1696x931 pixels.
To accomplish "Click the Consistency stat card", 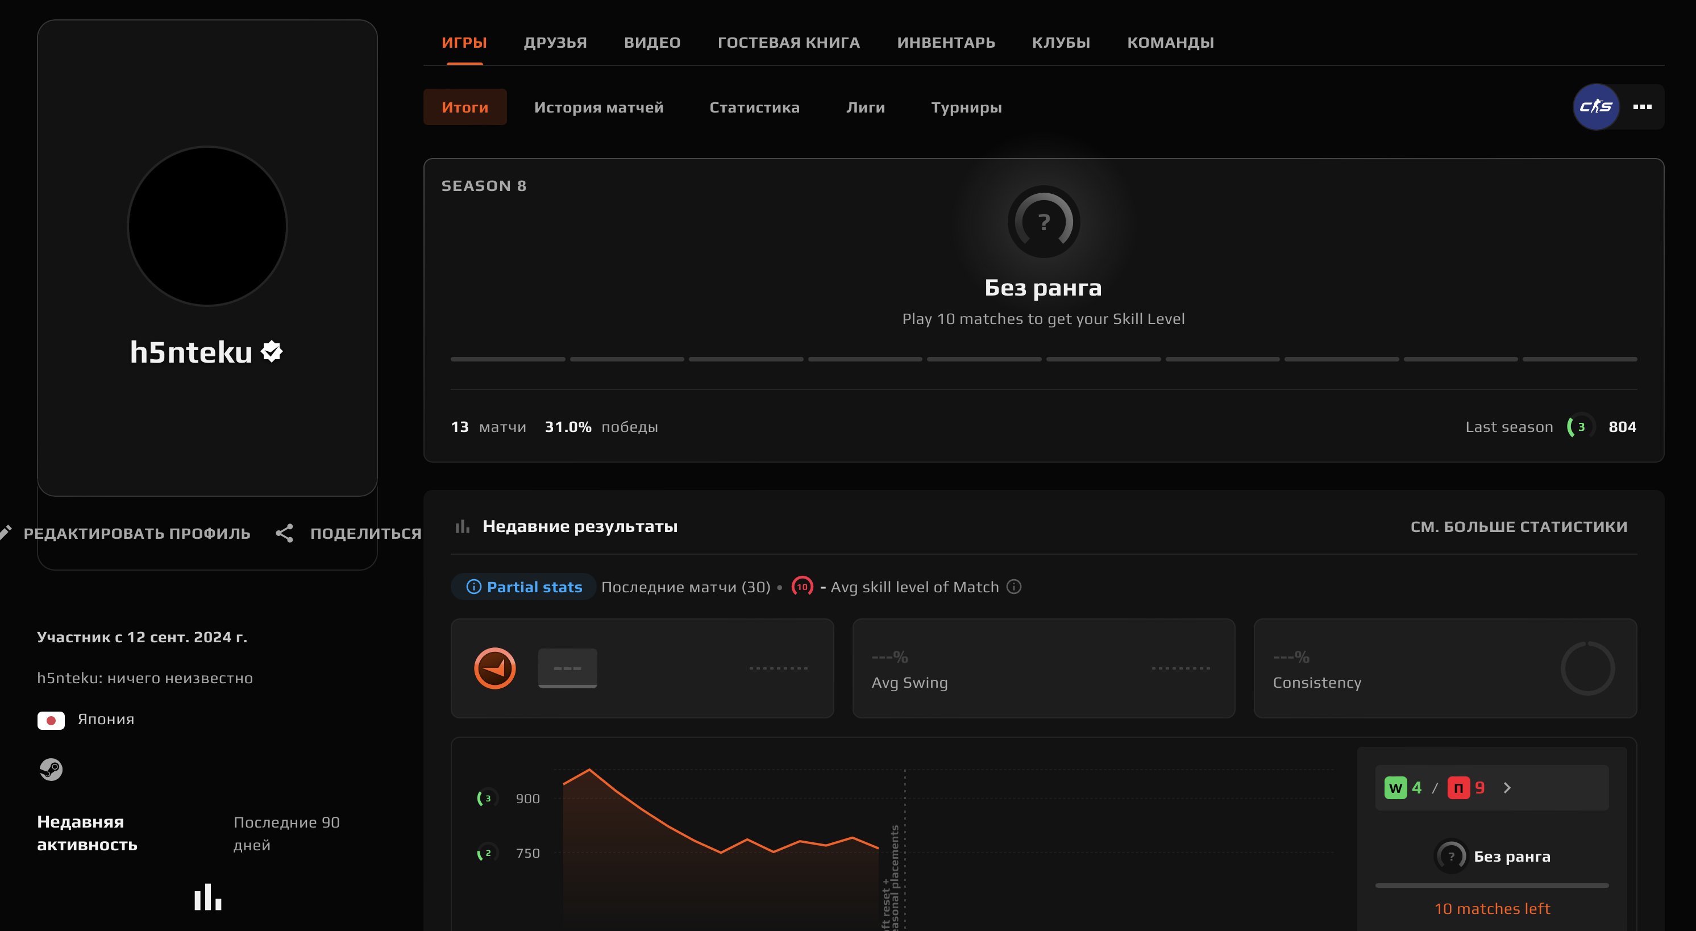I will pos(1445,668).
